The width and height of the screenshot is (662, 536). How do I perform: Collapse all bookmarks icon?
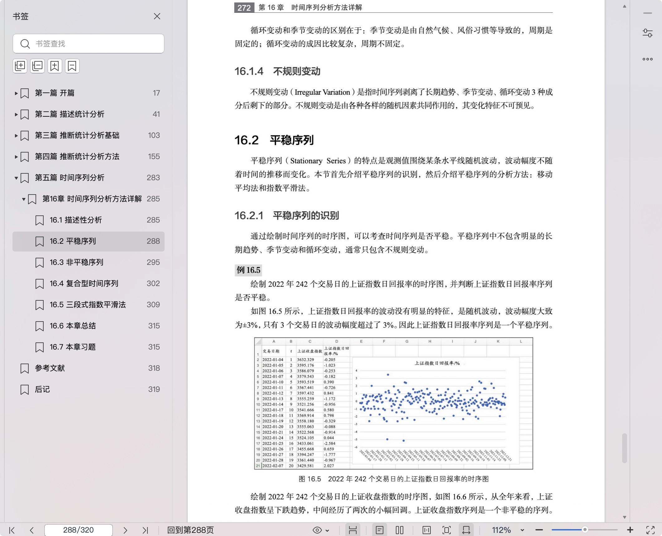pos(37,66)
